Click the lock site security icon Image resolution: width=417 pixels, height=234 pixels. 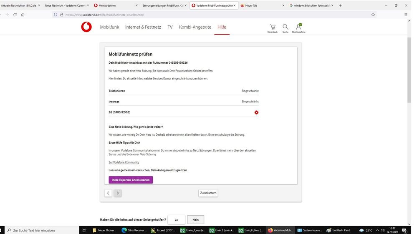62,15
